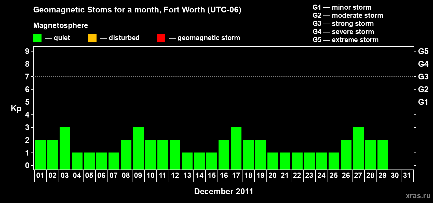Select the bar for day 29
This screenshot has width=433, height=203.
pyautogui.click(x=383, y=155)
